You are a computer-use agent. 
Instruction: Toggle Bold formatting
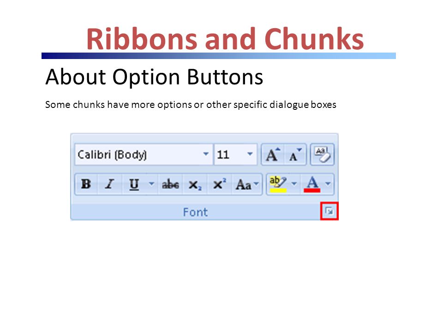pyautogui.click(x=86, y=184)
